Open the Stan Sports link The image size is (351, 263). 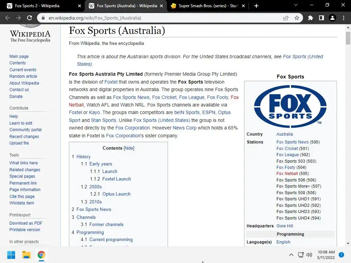click(x=104, y=120)
